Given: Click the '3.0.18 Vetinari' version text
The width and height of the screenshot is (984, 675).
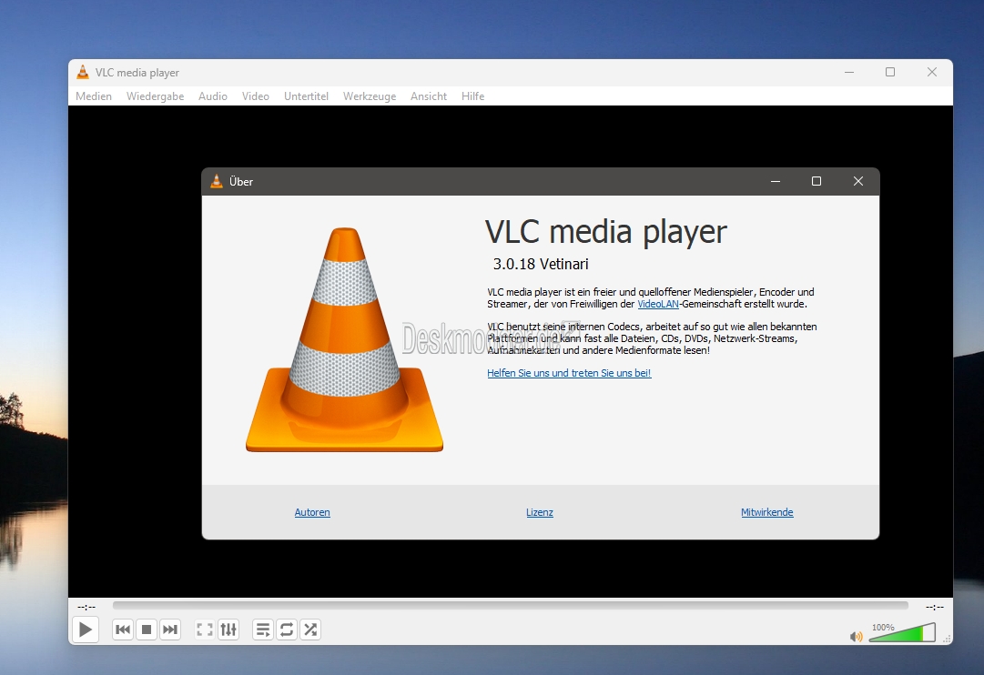Looking at the screenshot, I should click(541, 264).
